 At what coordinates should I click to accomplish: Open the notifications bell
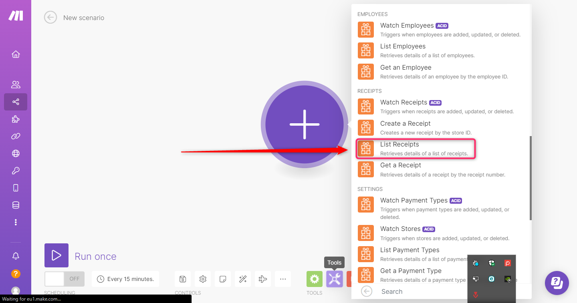coord(16,256)
